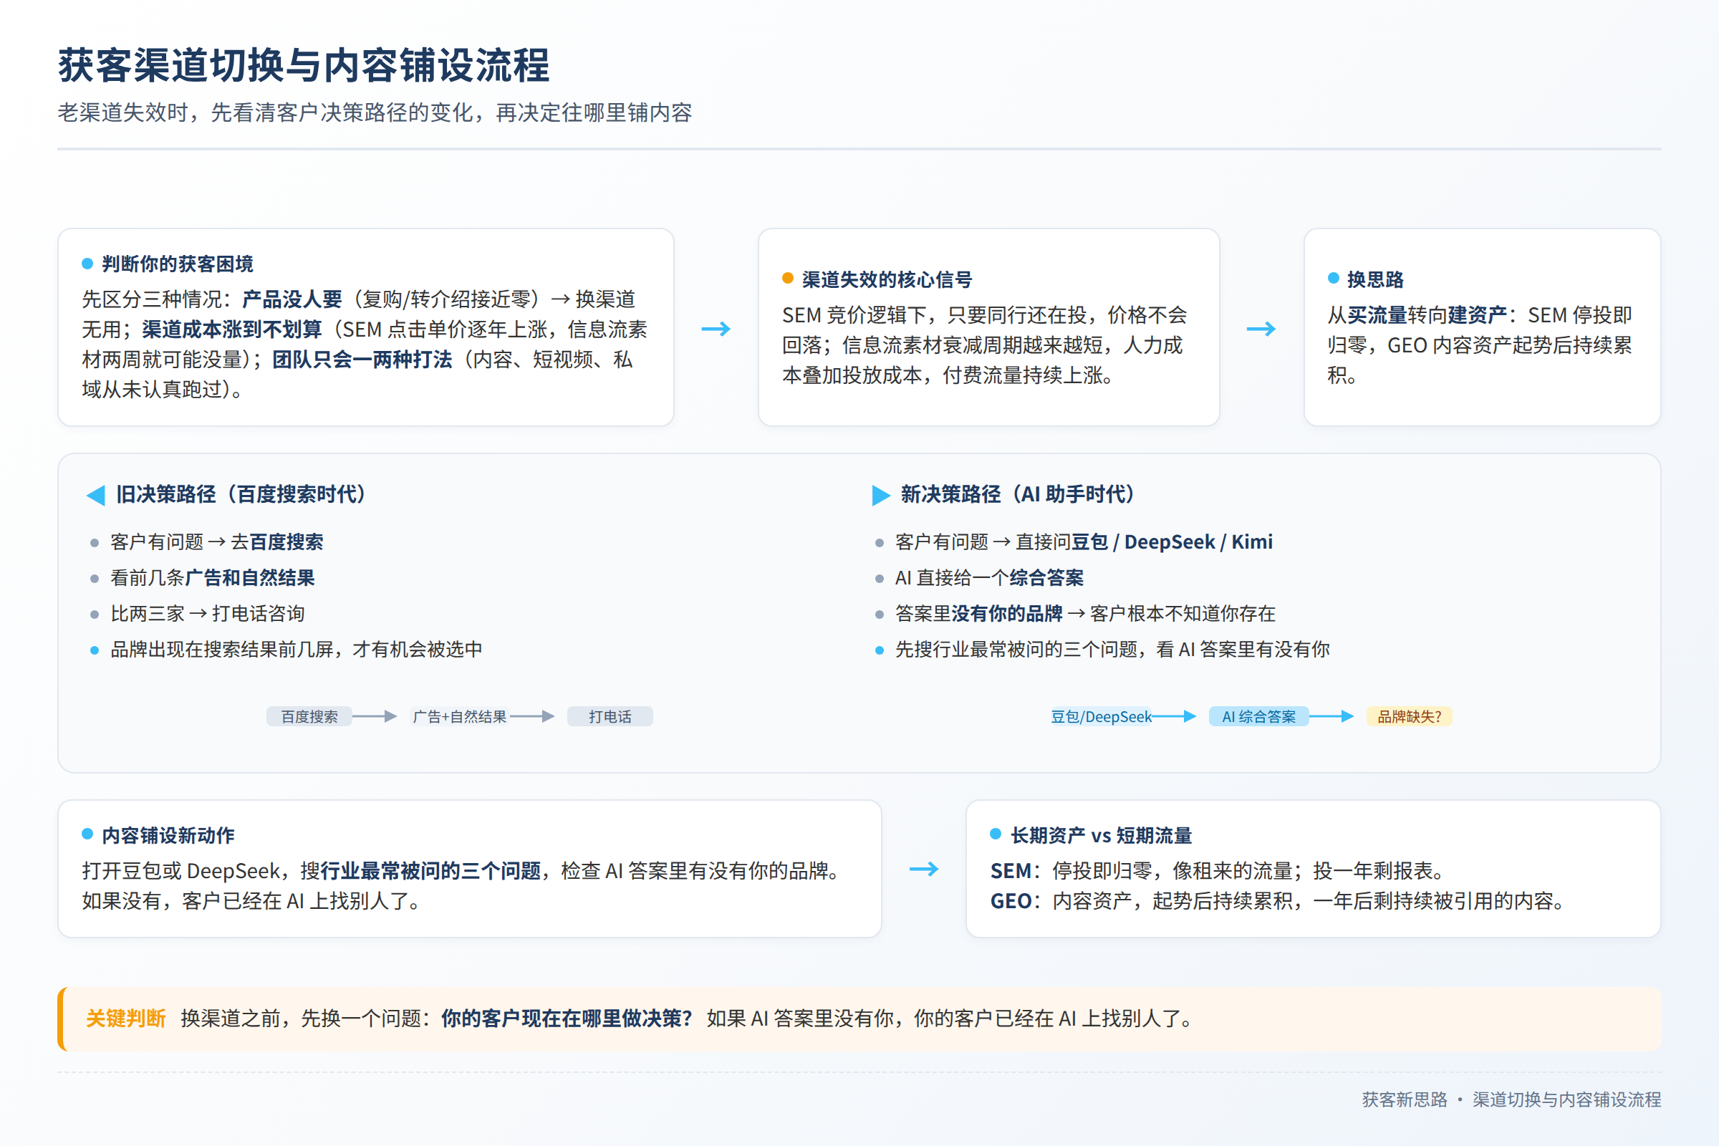Click the blue dot beside 判断你的获客困境

[87, 263]
